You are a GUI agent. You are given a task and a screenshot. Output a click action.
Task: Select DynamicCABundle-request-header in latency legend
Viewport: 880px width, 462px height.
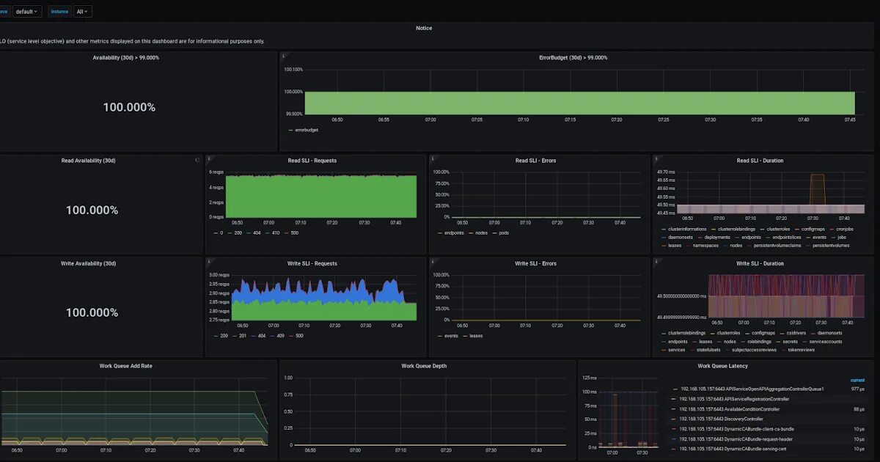(736, 439)
